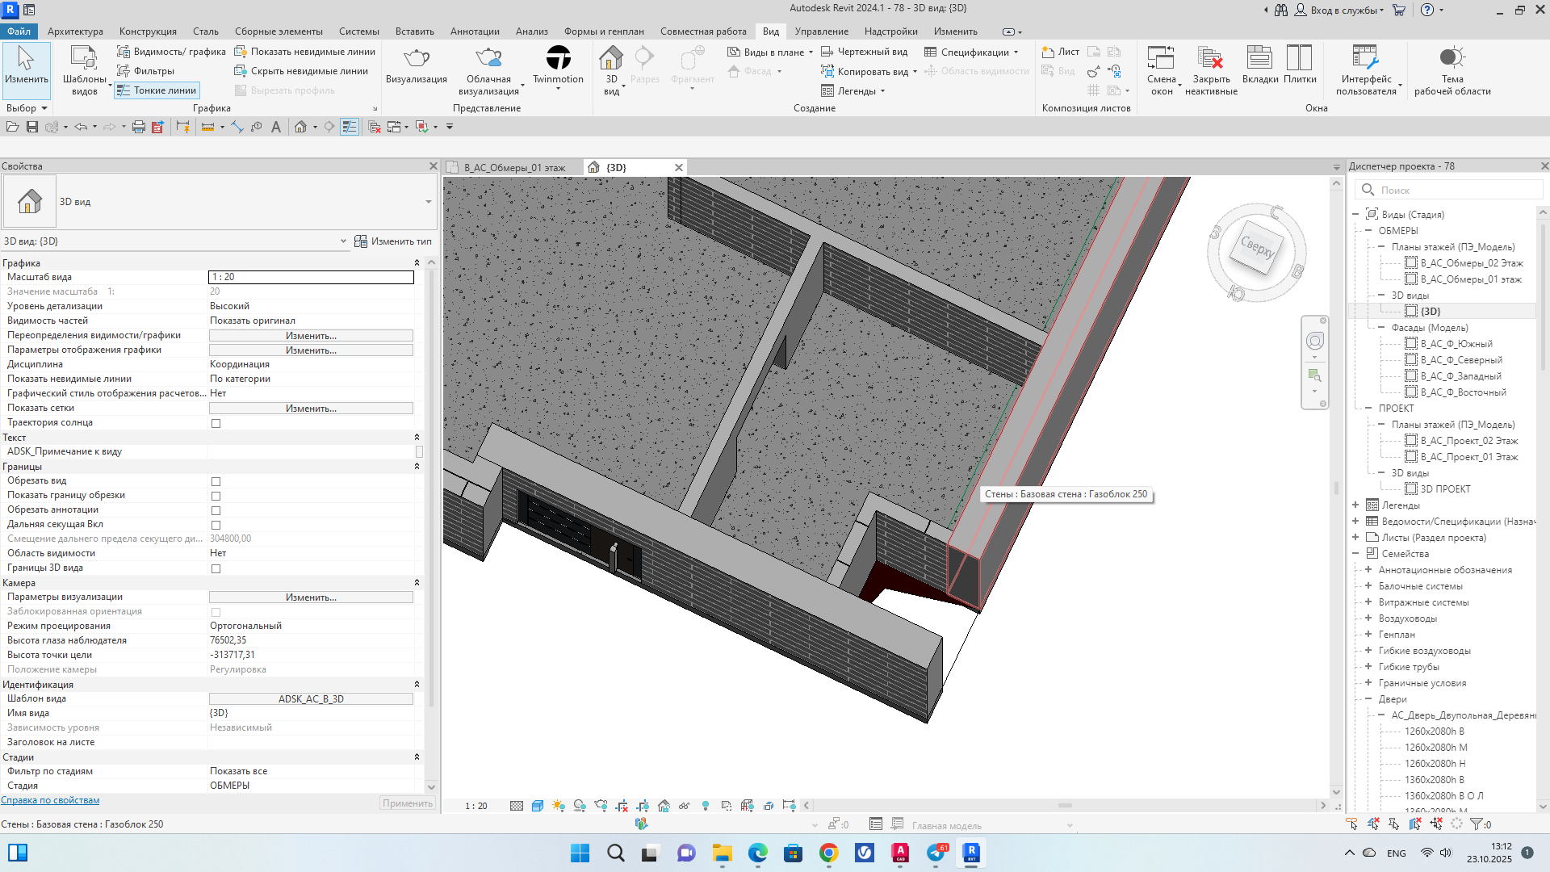
Task: Click the Close Inactive views icon
Action: [1210, 59]
